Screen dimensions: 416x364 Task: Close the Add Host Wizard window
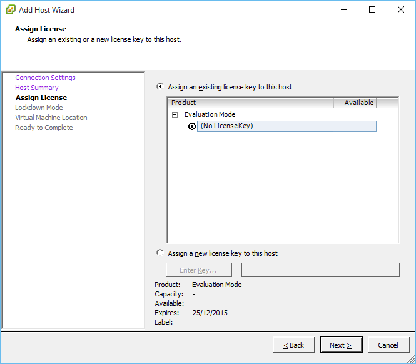401,10
